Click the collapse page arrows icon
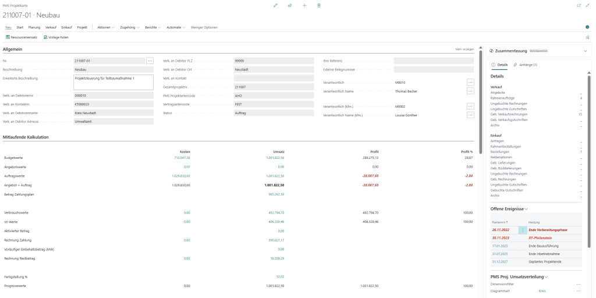The image size is (596, 298). coord(587,6)
